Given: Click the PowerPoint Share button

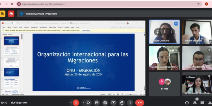Looking at the screenshot, I should 140,27.
